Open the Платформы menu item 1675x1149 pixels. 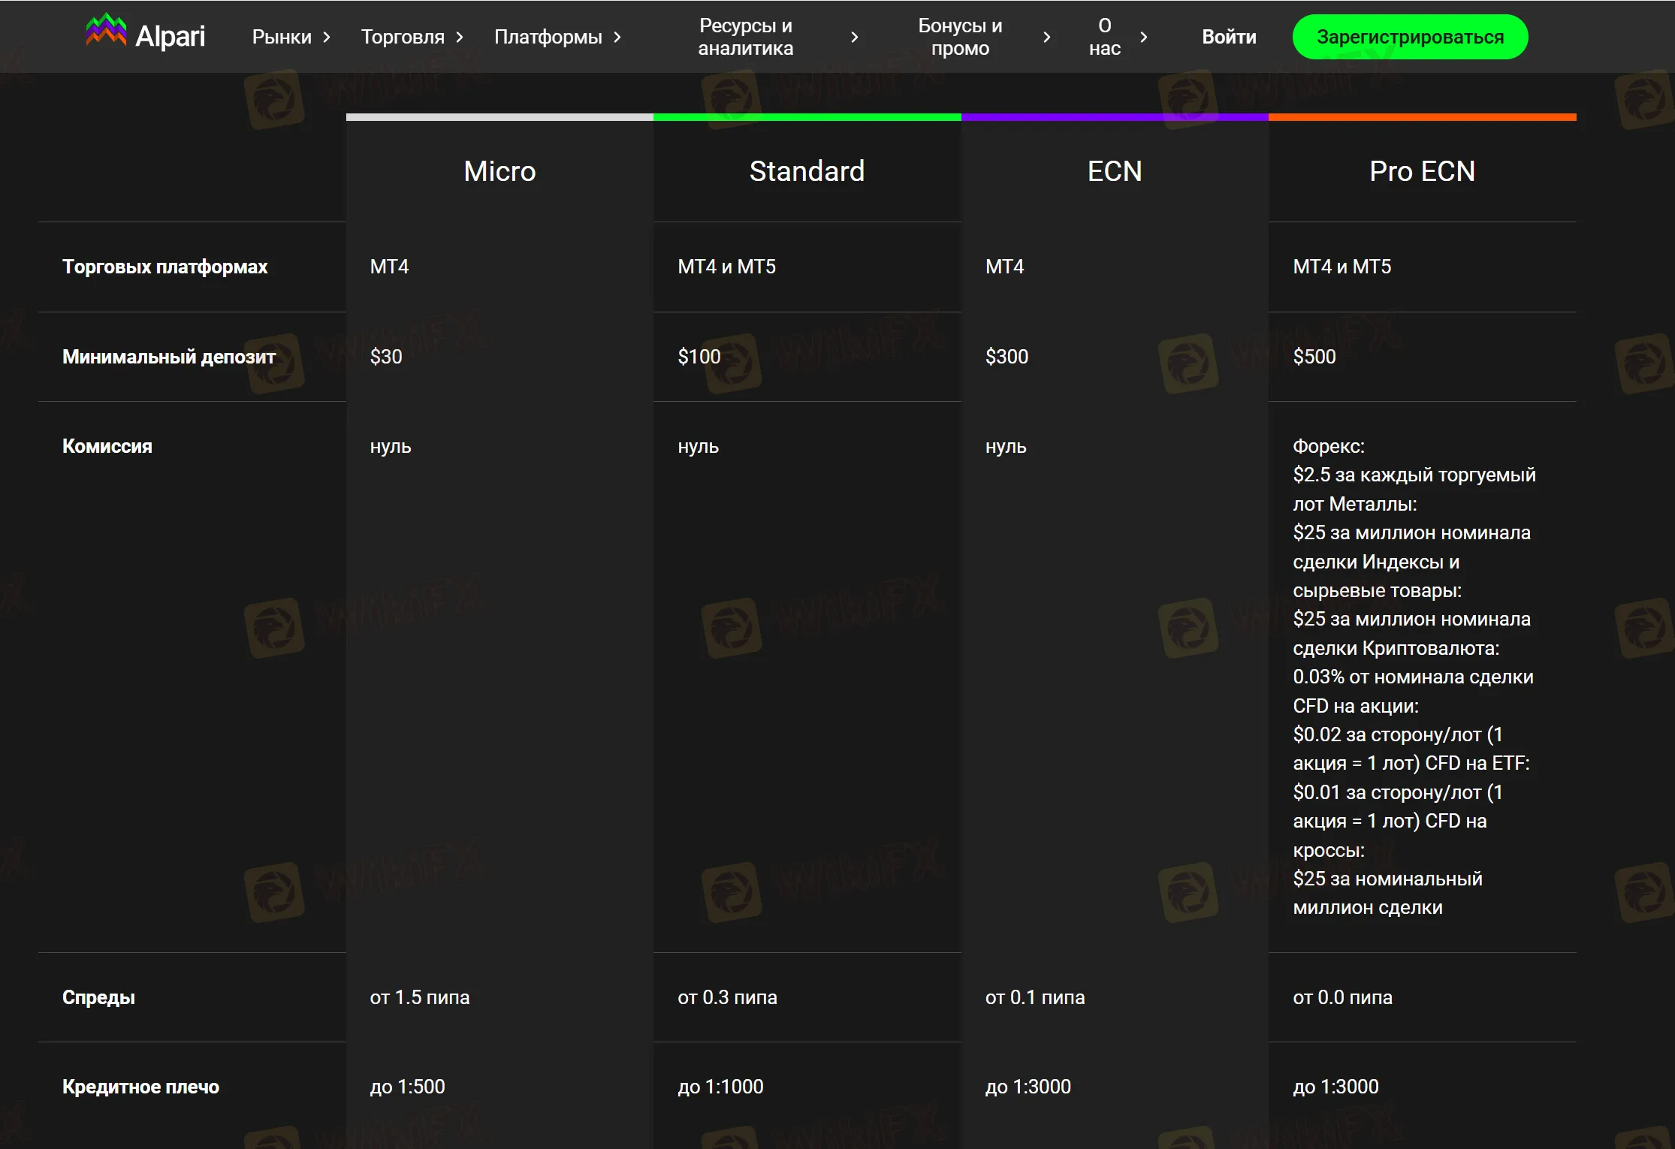click(548, 37)
